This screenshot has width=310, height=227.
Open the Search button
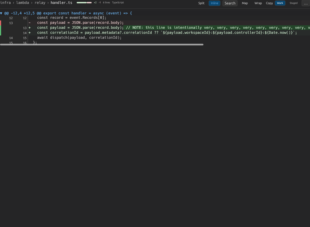(x=230, y=3)
